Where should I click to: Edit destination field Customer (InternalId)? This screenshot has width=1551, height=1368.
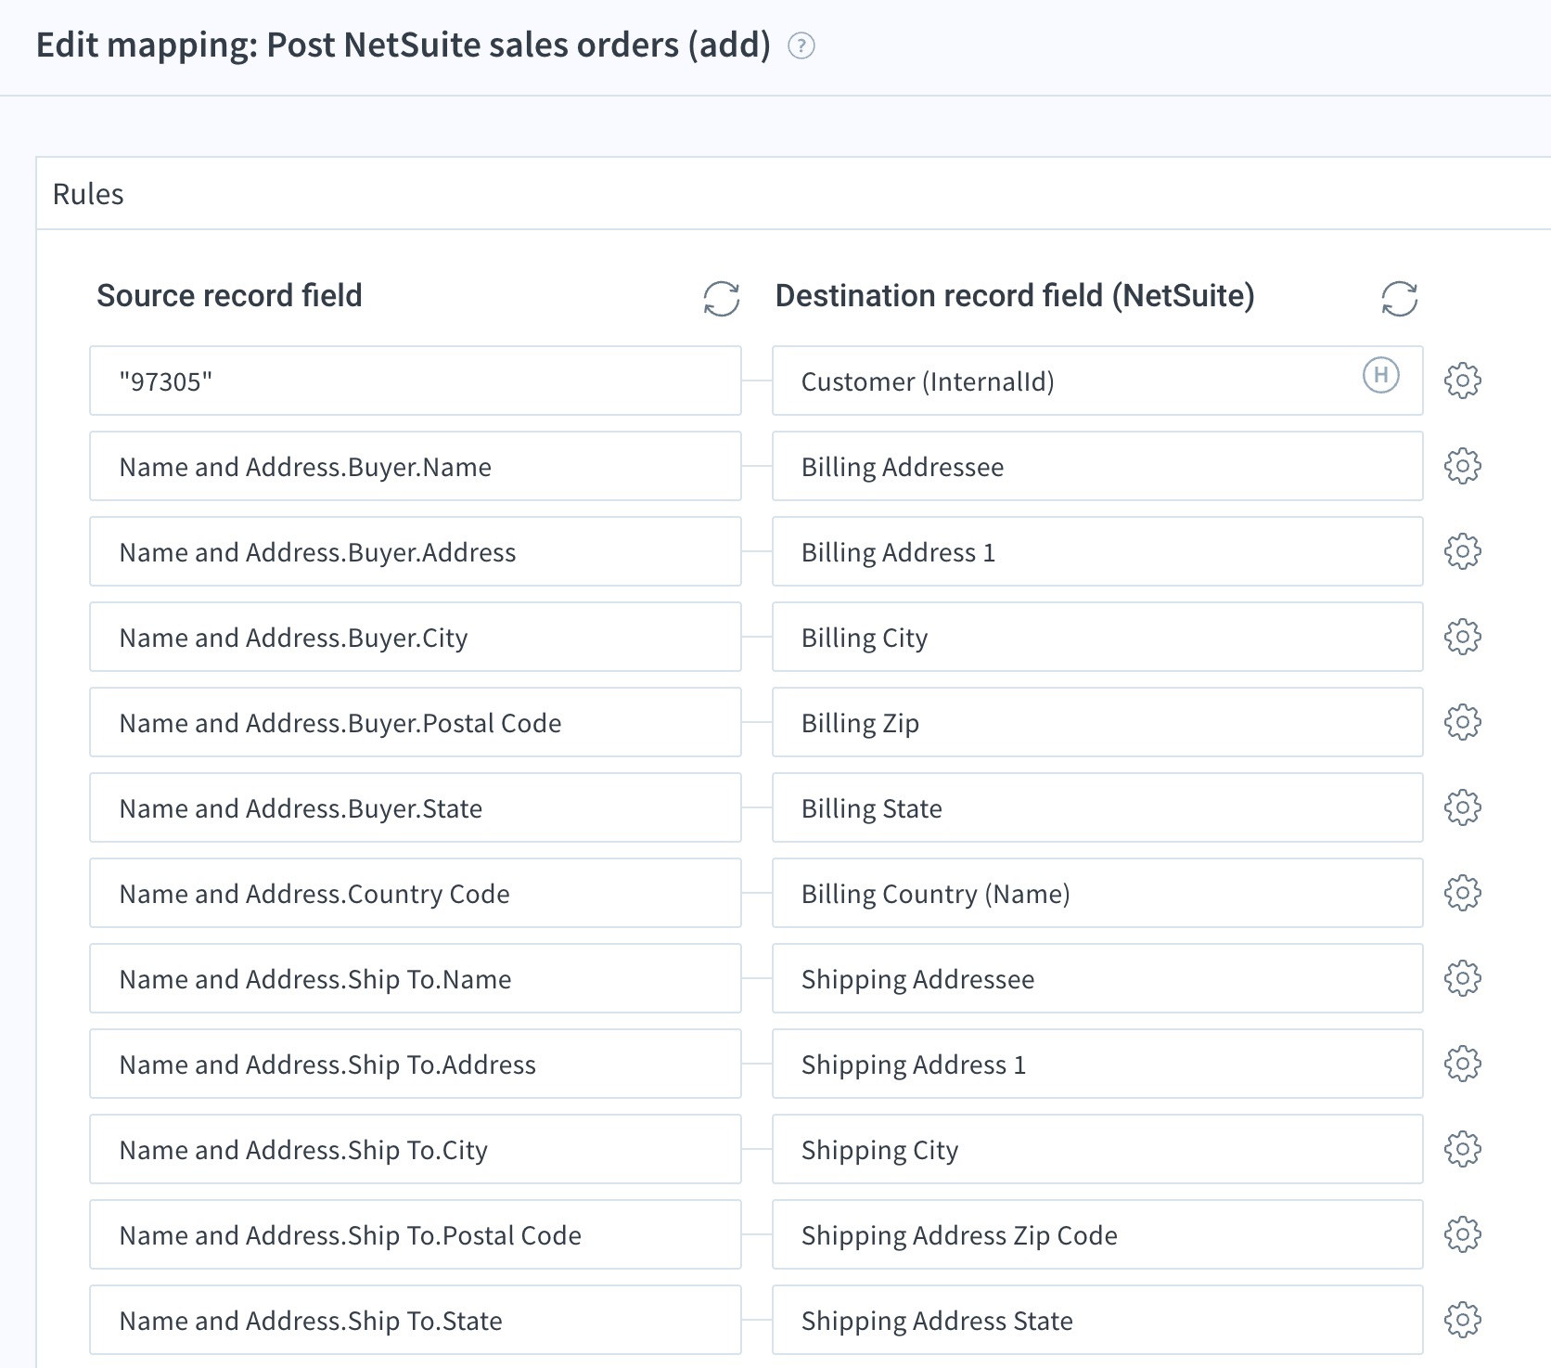click(x=1097, y=381)
